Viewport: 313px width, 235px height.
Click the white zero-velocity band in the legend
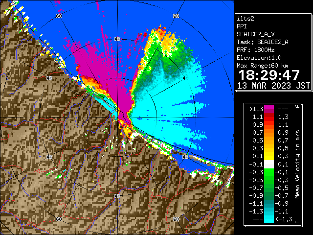pos(269,164)
